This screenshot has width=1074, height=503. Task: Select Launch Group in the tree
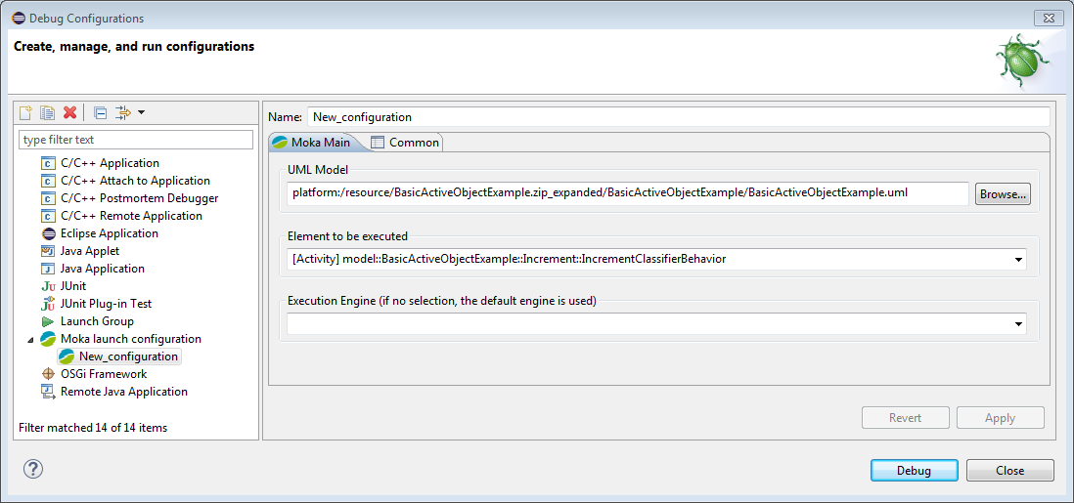[97, 321]
